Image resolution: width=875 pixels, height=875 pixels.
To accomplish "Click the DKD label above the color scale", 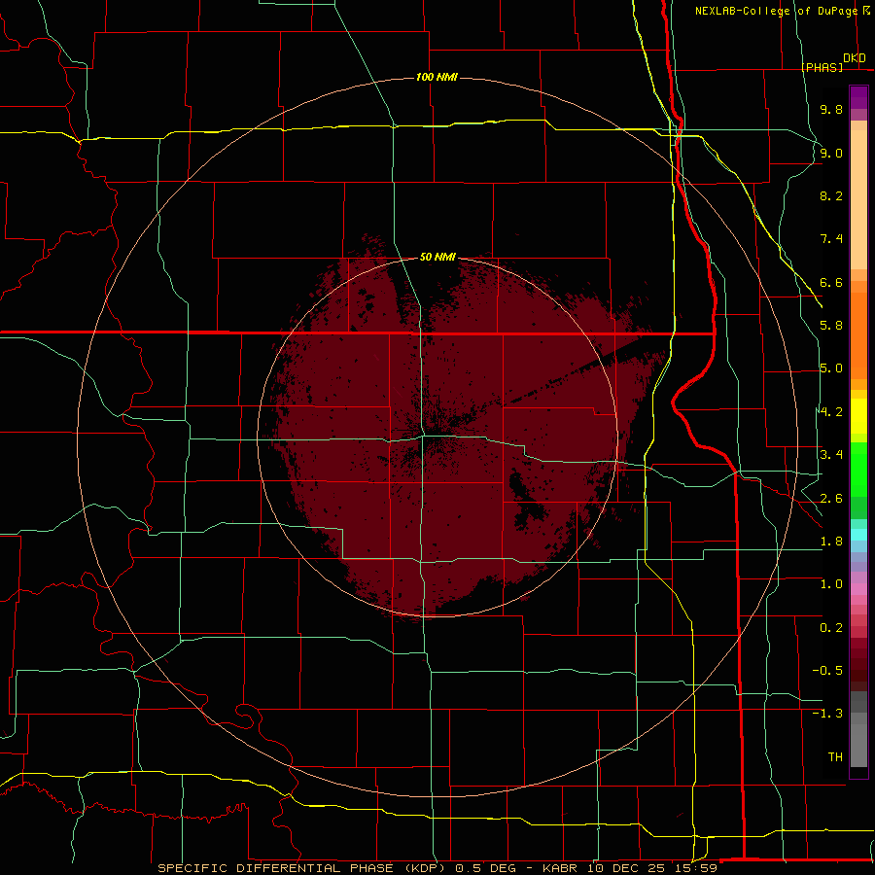I will (x=855, y=58).
